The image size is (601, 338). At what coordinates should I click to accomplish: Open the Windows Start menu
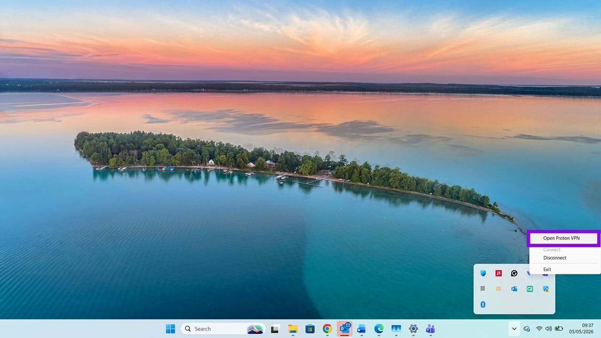click(170, 329)
